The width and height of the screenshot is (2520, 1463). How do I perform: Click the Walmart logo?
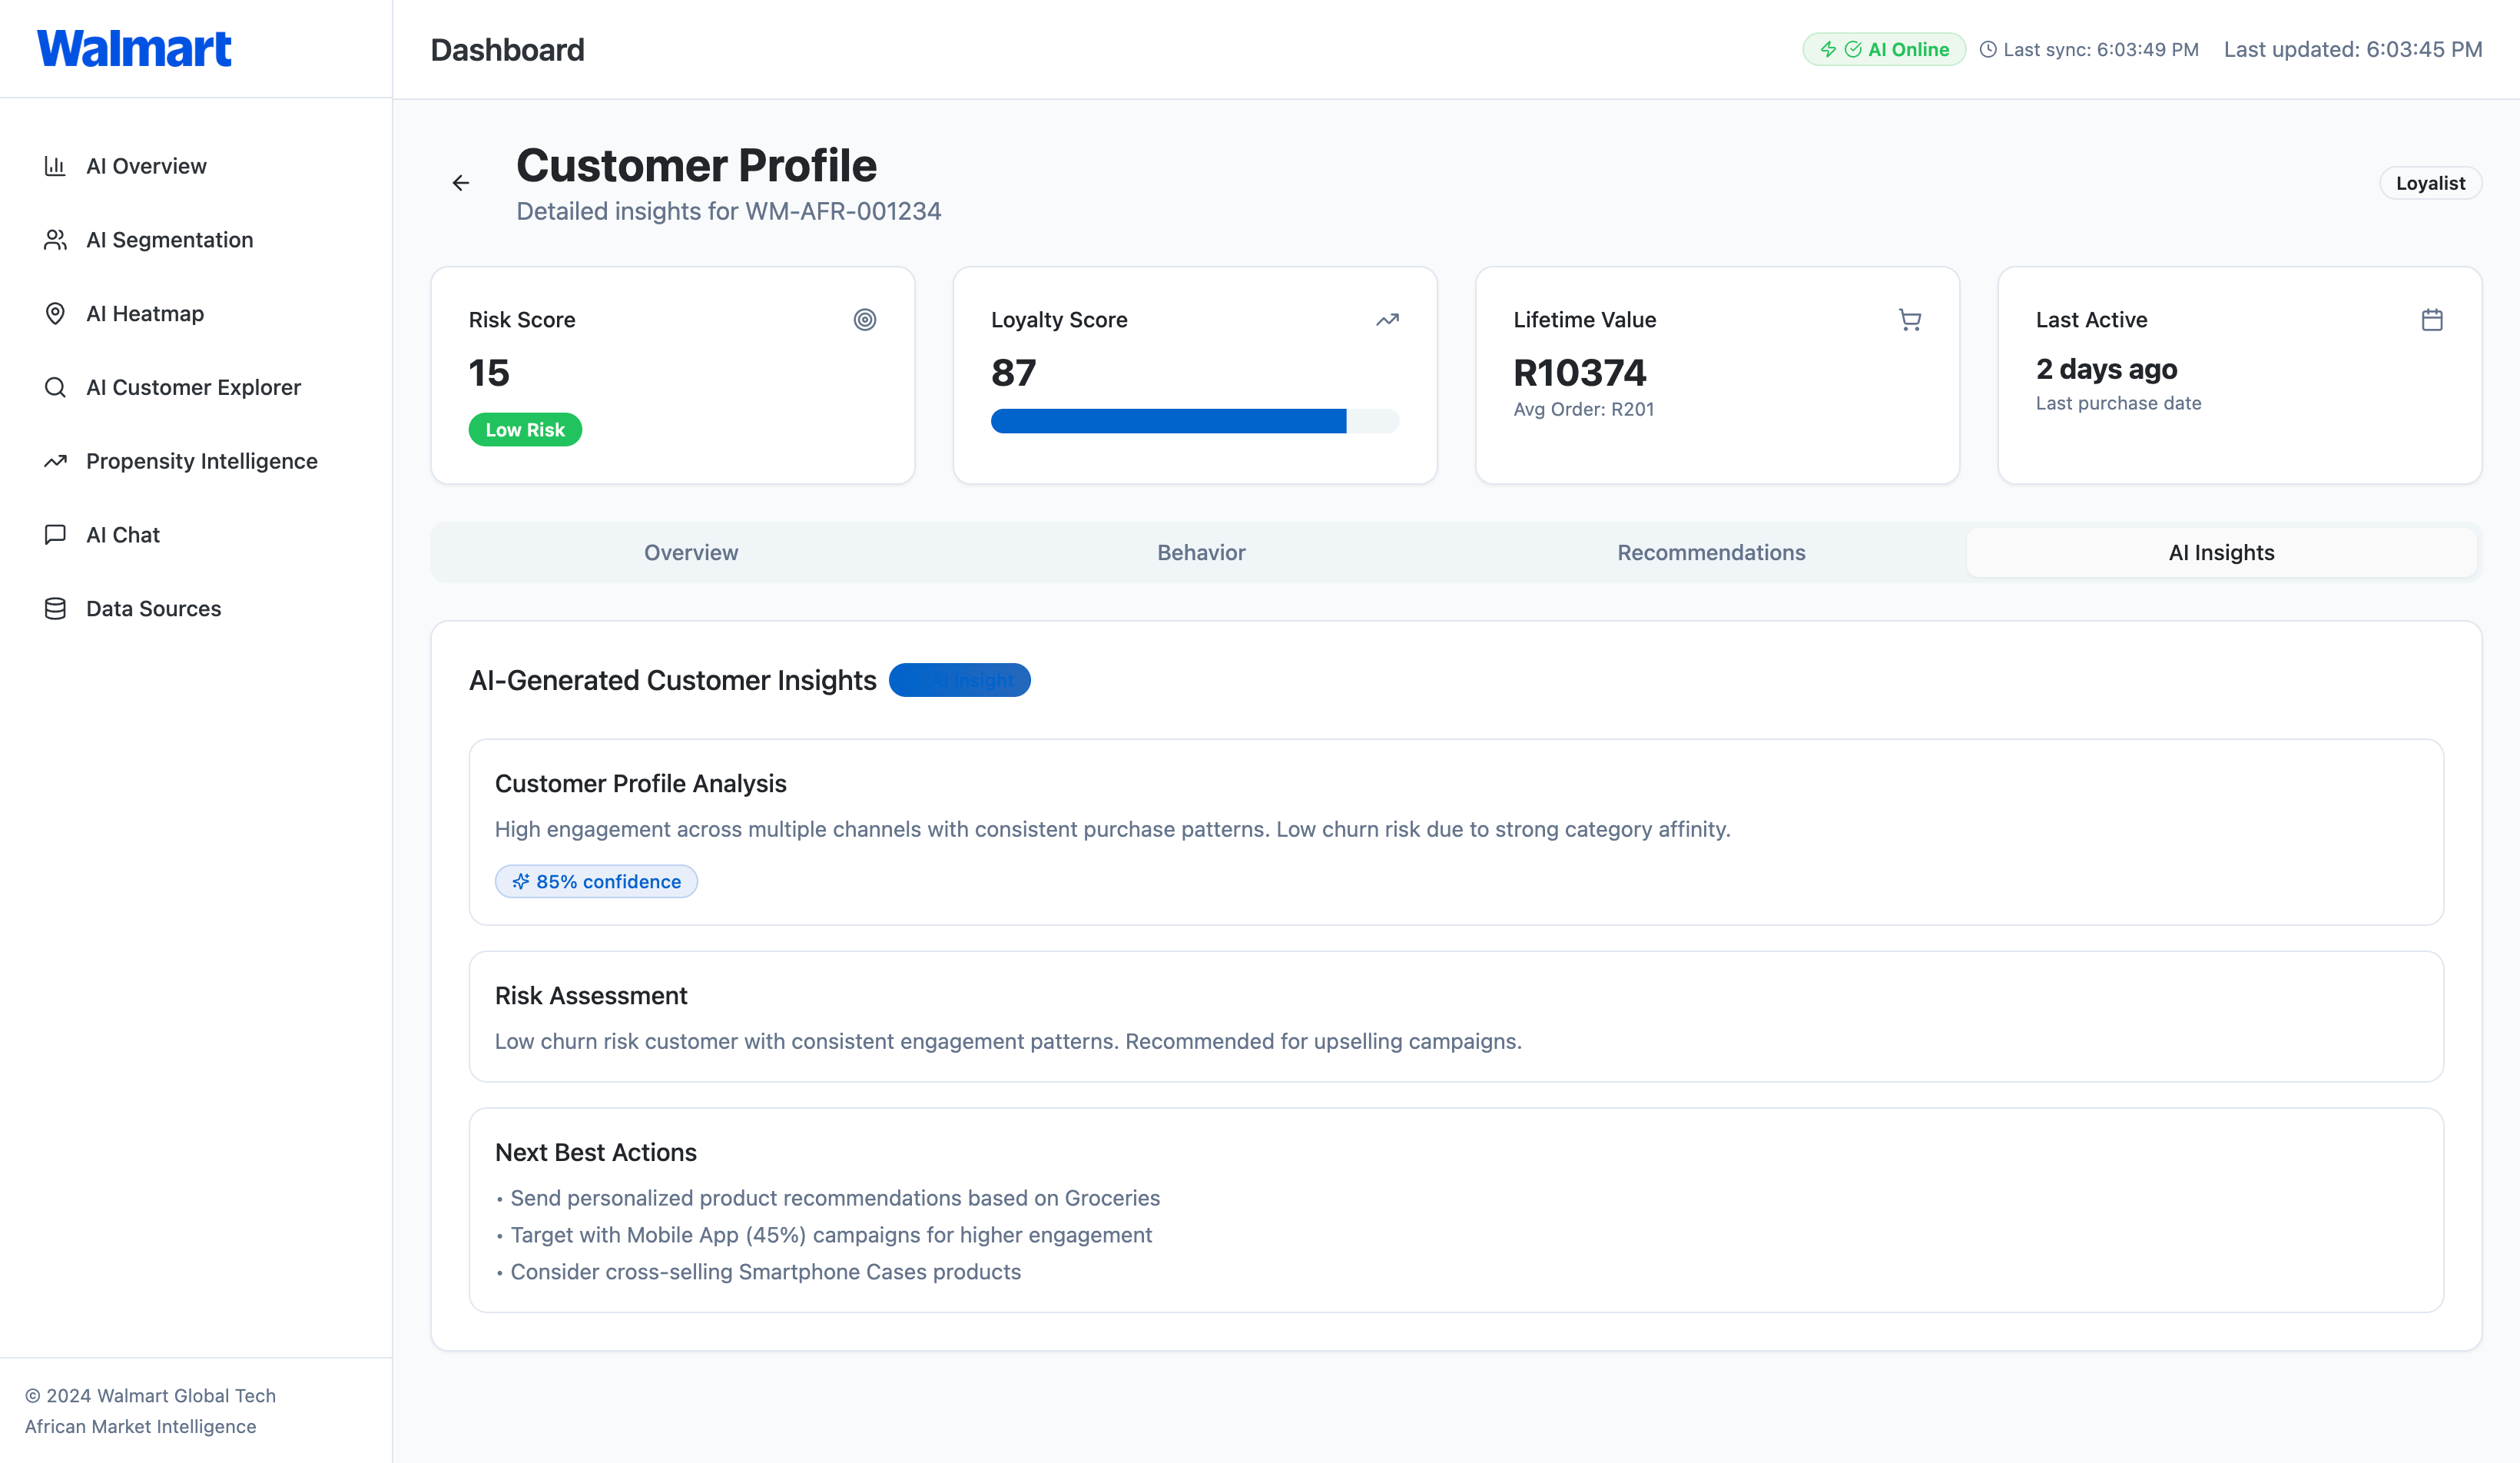pos(134,49)
